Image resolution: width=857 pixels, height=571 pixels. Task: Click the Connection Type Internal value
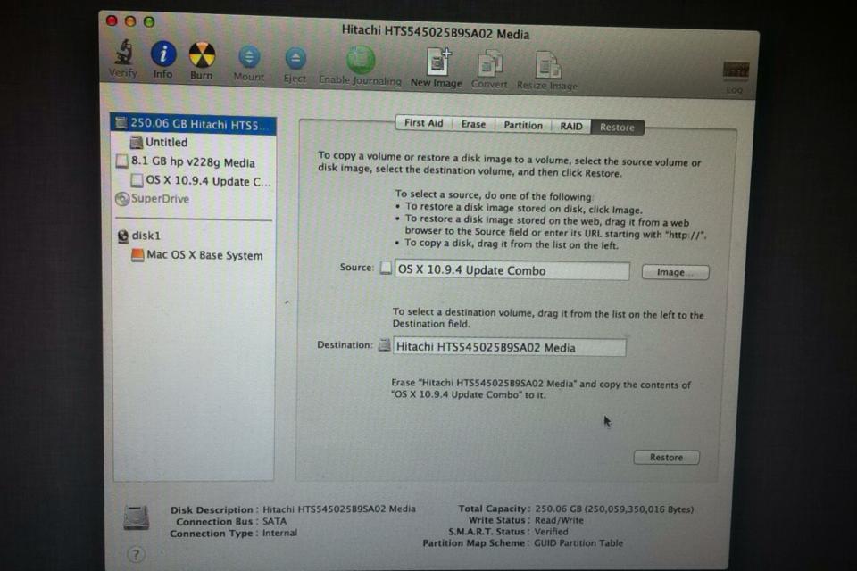(x=279, y=533)
